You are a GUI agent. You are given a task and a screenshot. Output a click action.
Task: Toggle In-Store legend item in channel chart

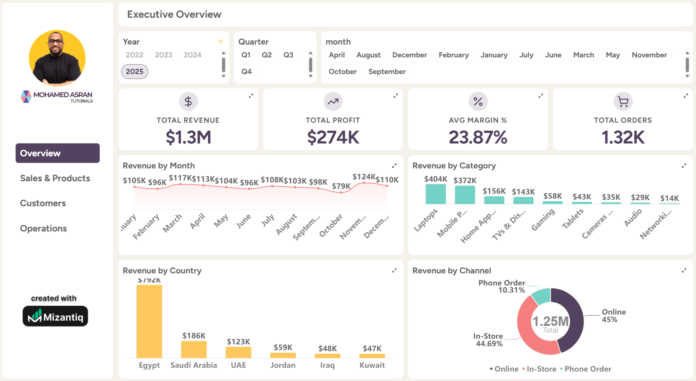pos(539,369)
